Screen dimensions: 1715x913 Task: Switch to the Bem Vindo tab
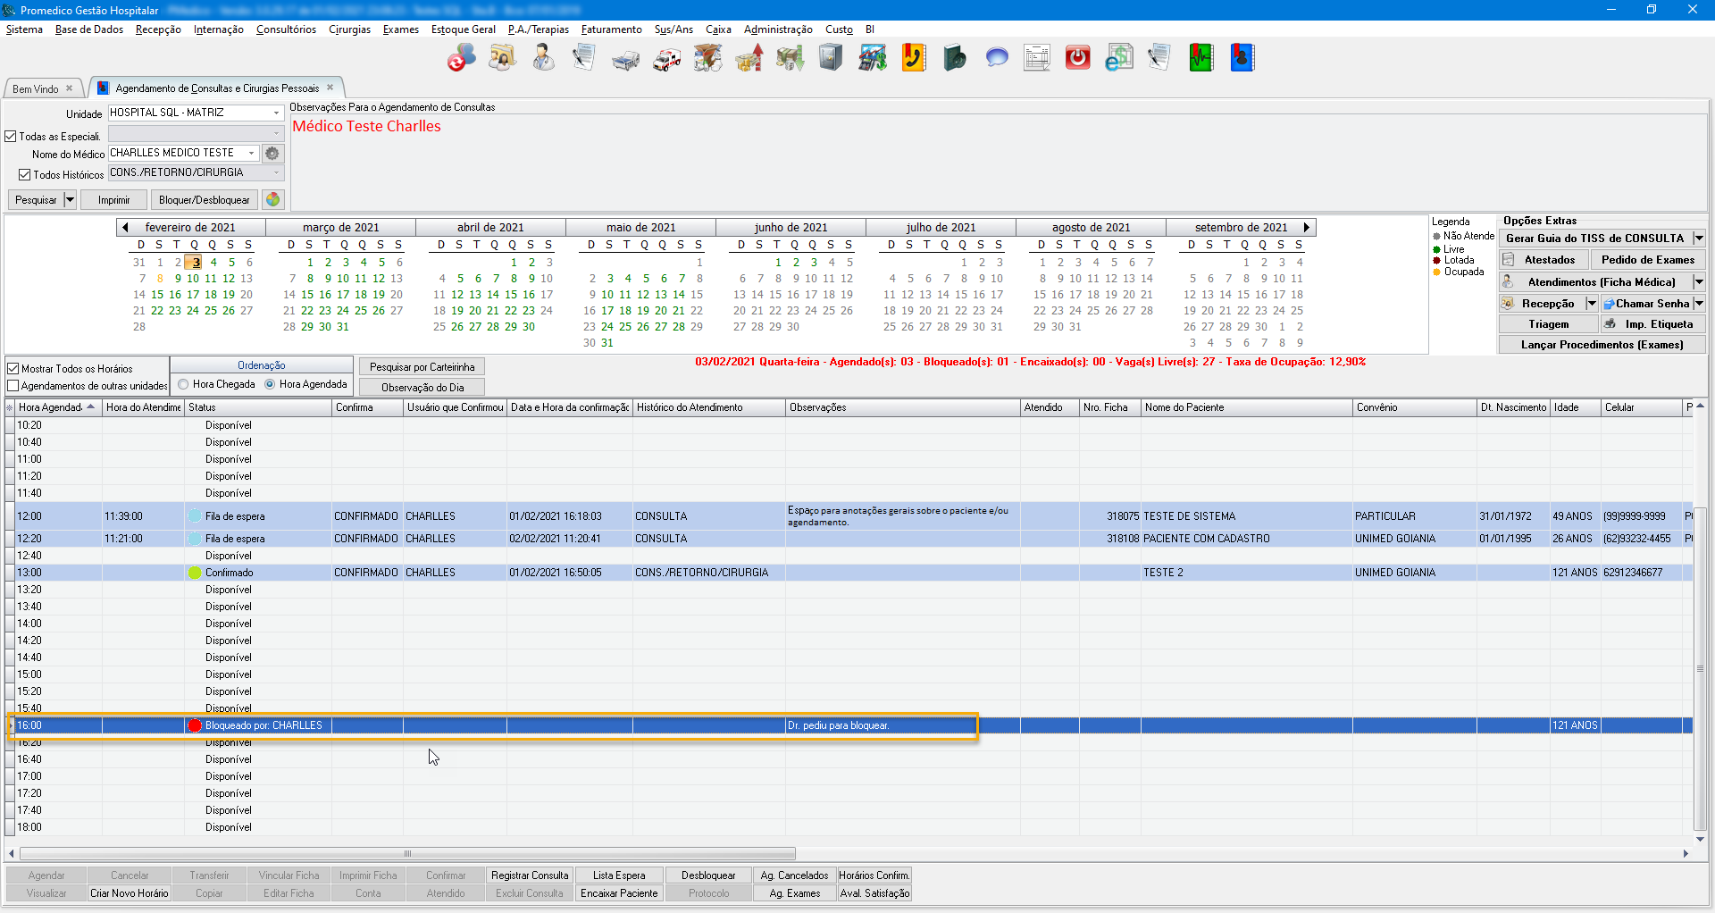pyautogui.click(x=36, y=88)
